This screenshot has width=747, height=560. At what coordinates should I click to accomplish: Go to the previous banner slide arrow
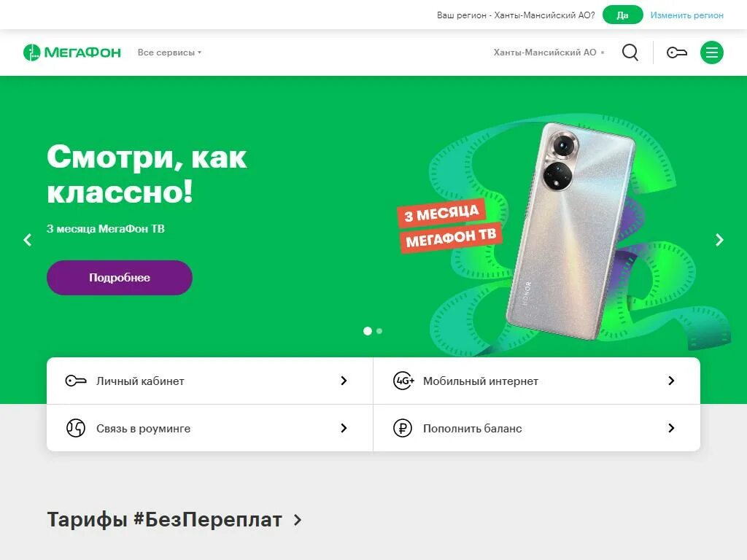point(28,239)
